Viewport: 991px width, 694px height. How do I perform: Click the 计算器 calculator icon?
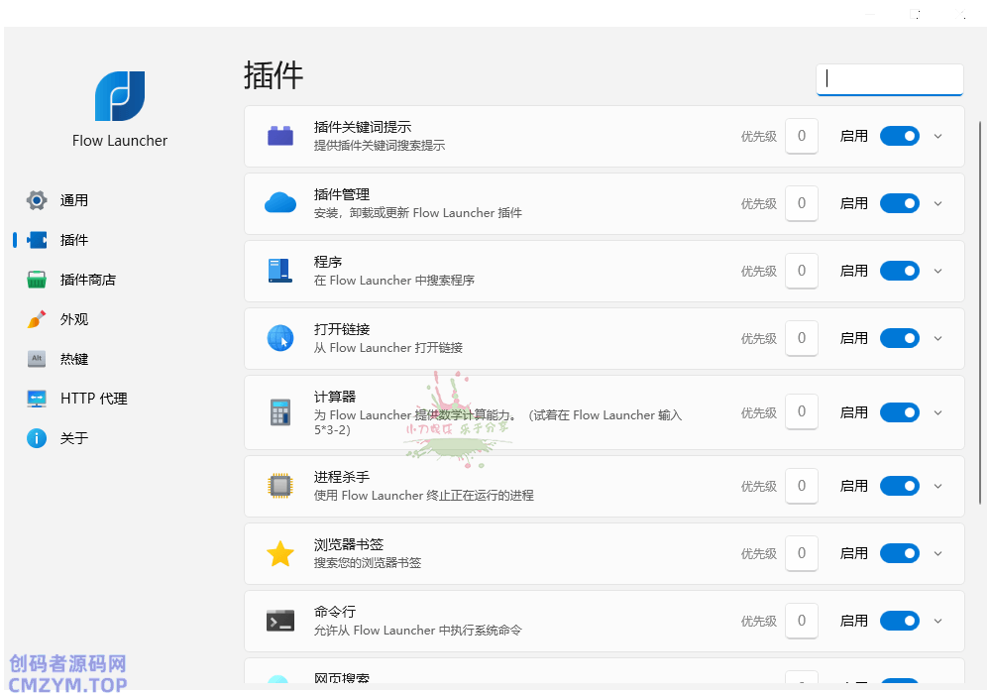tap(280, 412)
